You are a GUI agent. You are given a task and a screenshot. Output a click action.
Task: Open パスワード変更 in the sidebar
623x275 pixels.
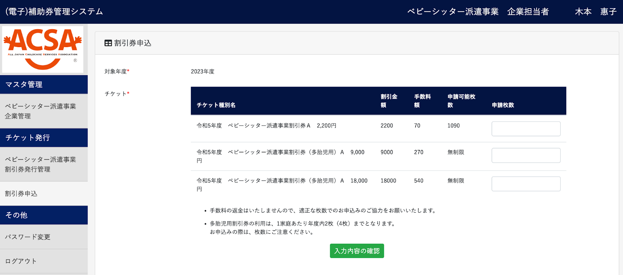44,237
